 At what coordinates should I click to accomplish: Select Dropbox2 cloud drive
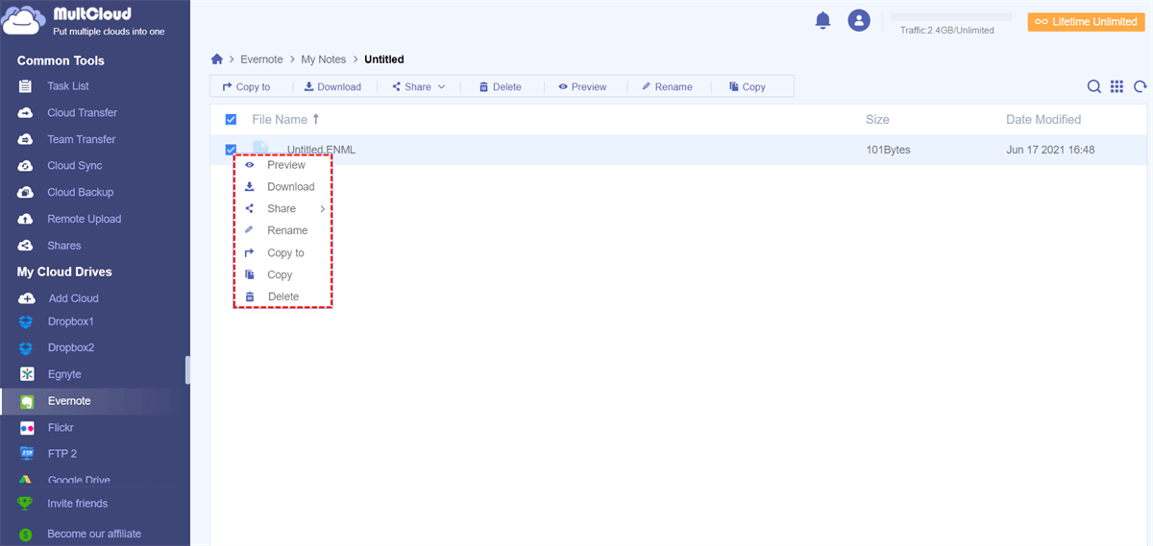tap(70, 347)
